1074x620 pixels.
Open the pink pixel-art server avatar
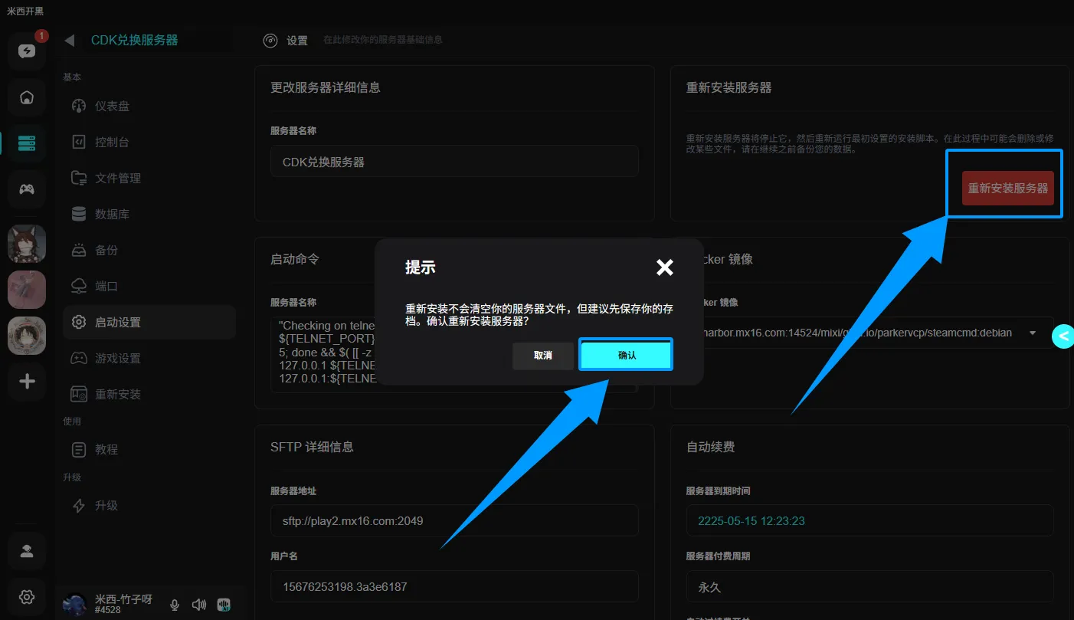point(27,290)
